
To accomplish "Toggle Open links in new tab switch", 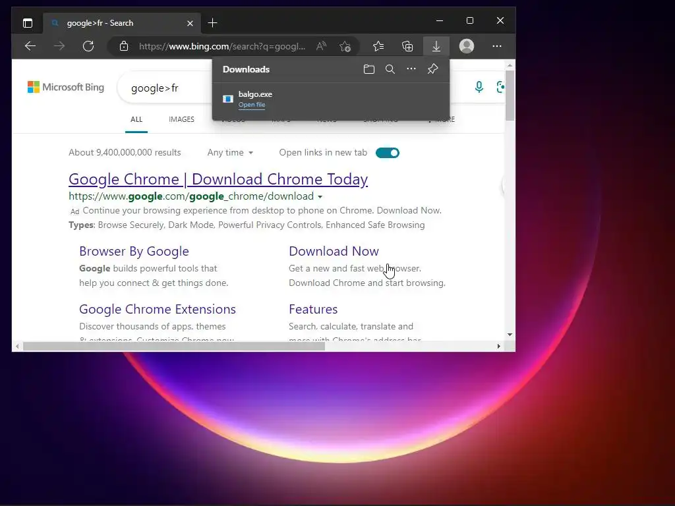I will (388, 153).
